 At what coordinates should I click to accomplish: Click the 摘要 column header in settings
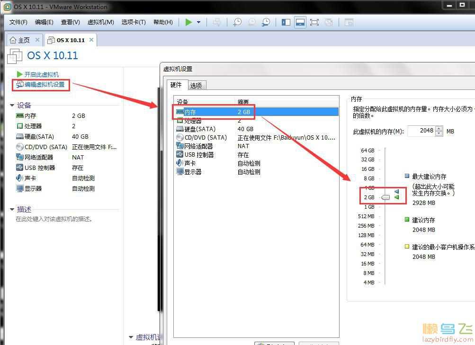(x=287, y=102)
